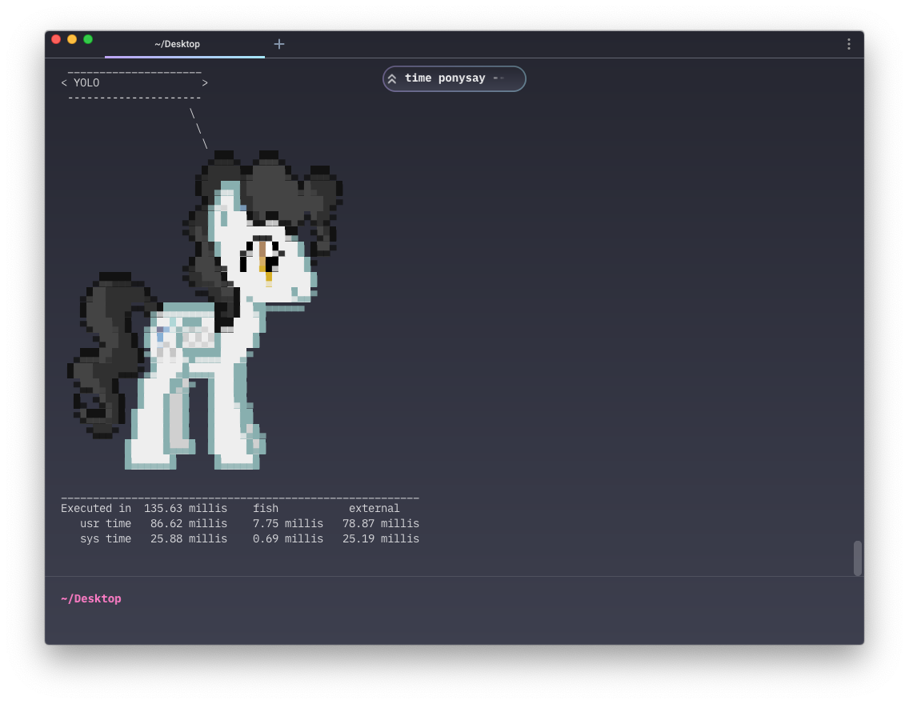This screenshot has height=704, width=909.
Task: Select the '86.62 millis' usr time value
Action: (188, 523)
